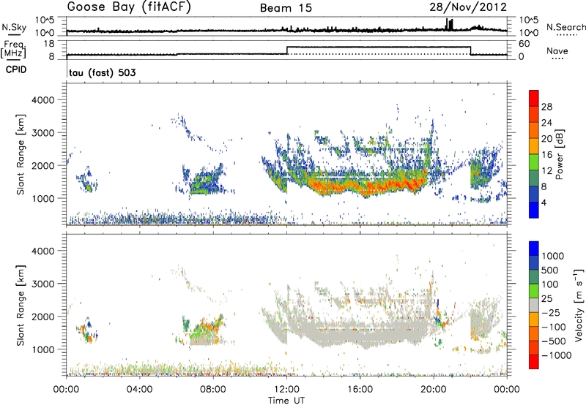Click the "Goose Bay (fitACF)" title text

click(x=129, y=7)
